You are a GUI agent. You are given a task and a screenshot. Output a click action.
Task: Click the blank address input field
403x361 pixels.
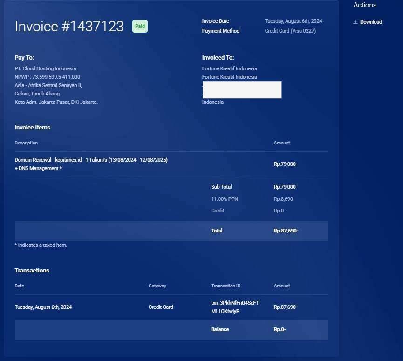coord(242,89)
